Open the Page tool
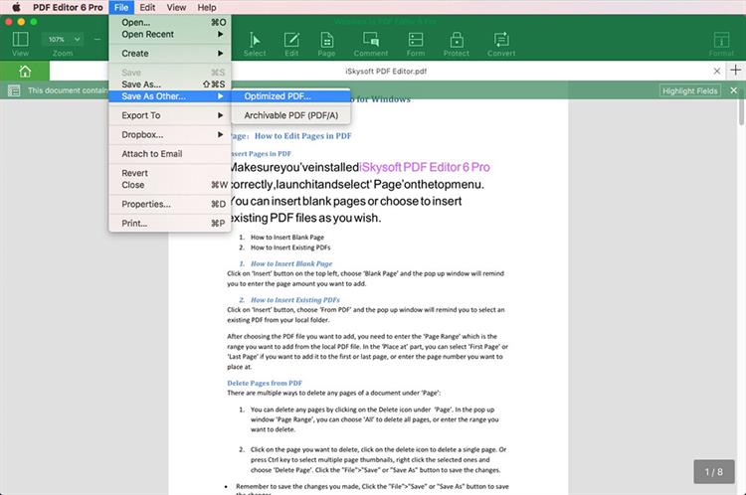Viewport: 746px width, 495px height. 327,45
